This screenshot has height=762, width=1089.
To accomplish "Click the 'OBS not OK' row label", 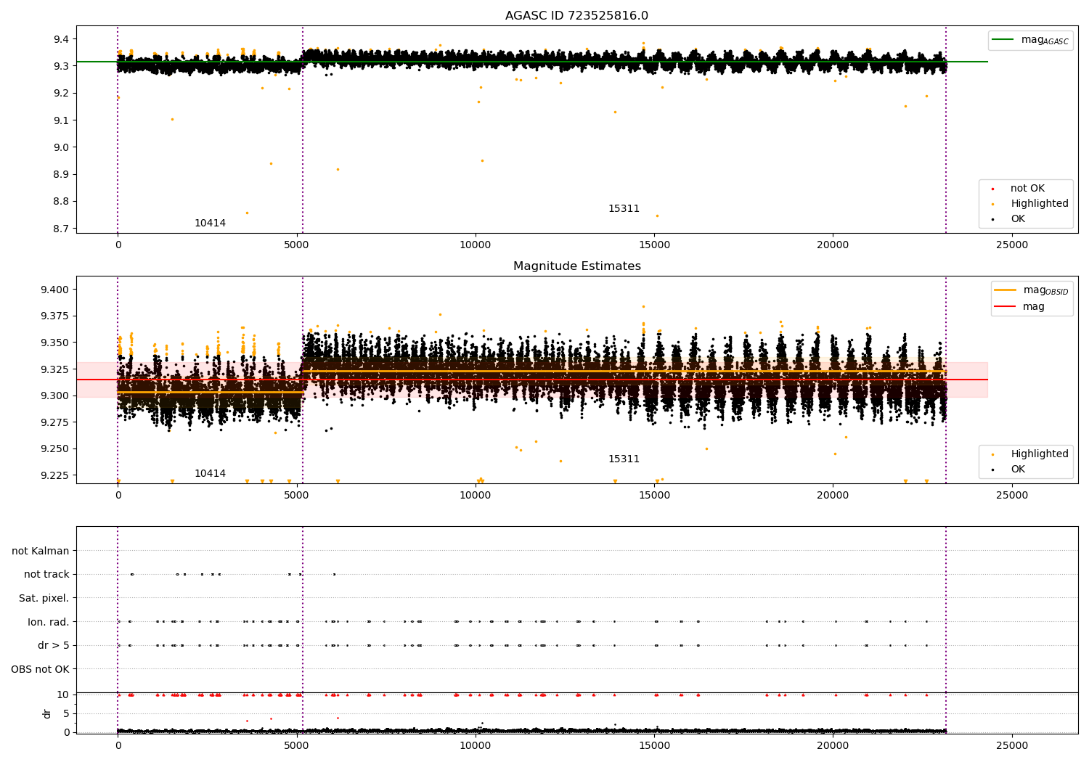I will (40, 670).
